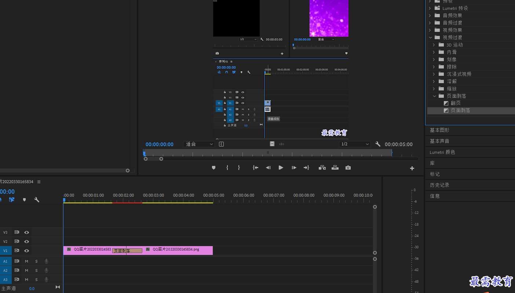Target the V1 track header
This screenshot has width=515, height=293.
[x=6, y=251]
